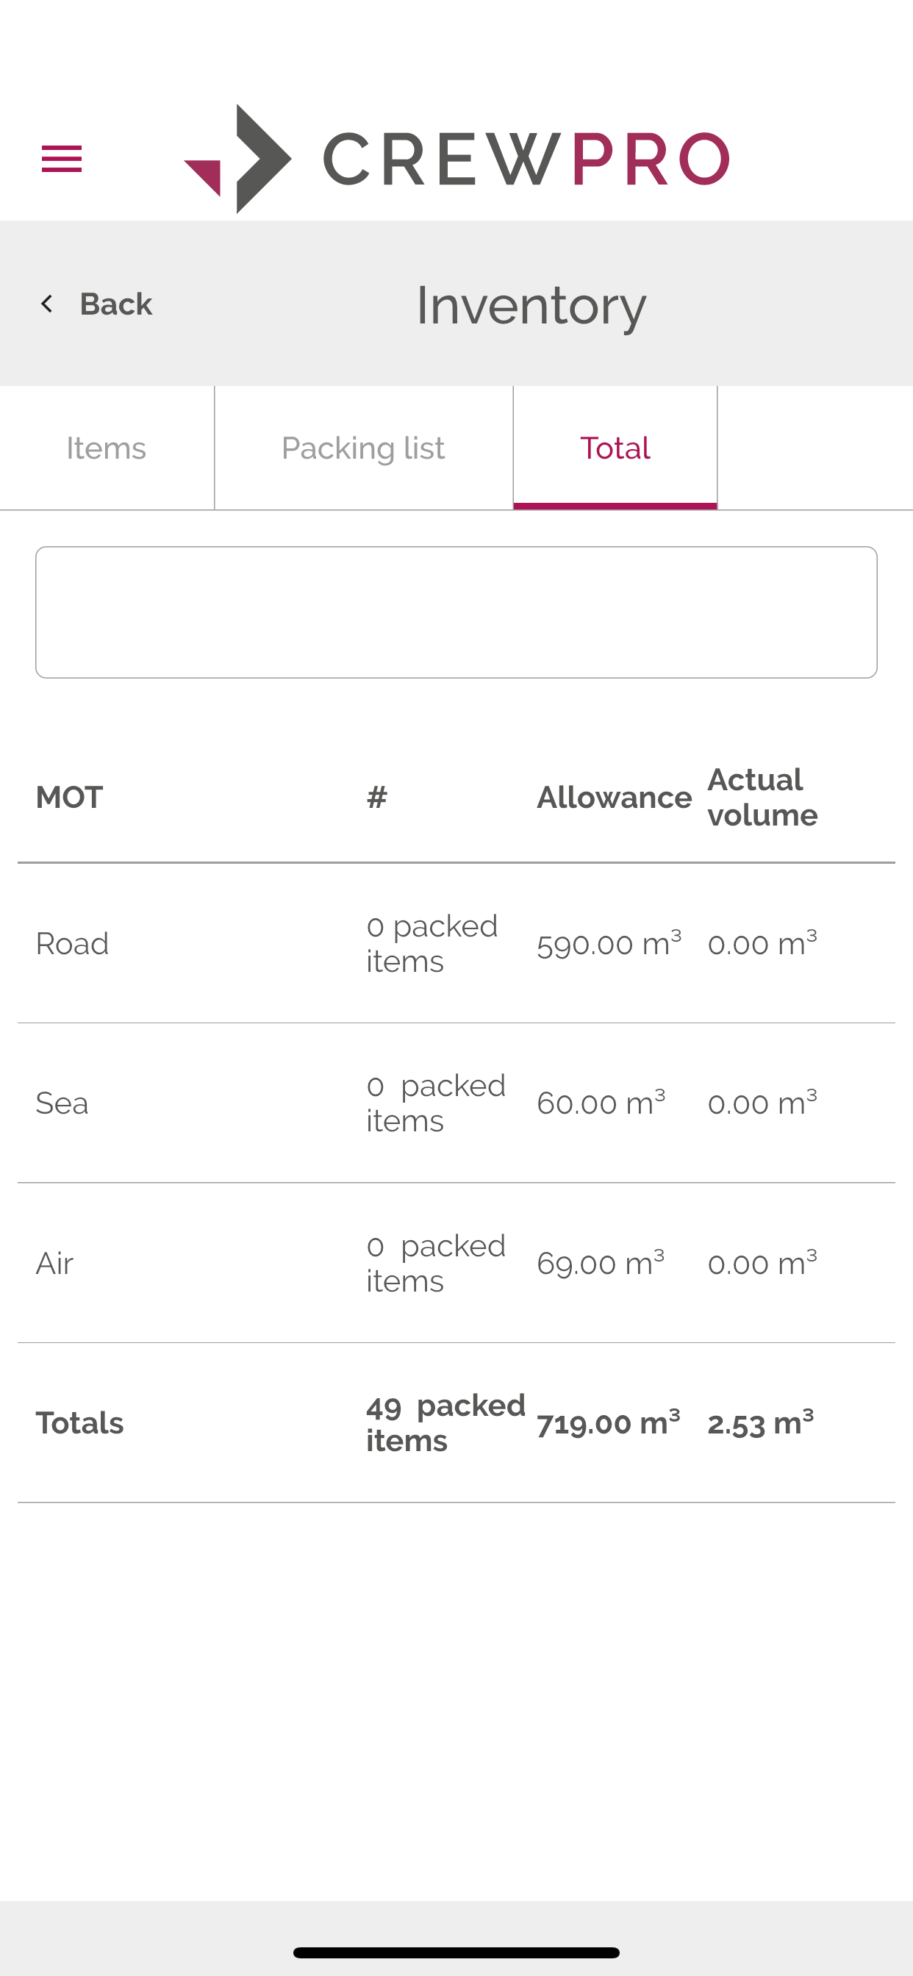Tap the Totals row label

[80, 1424]
